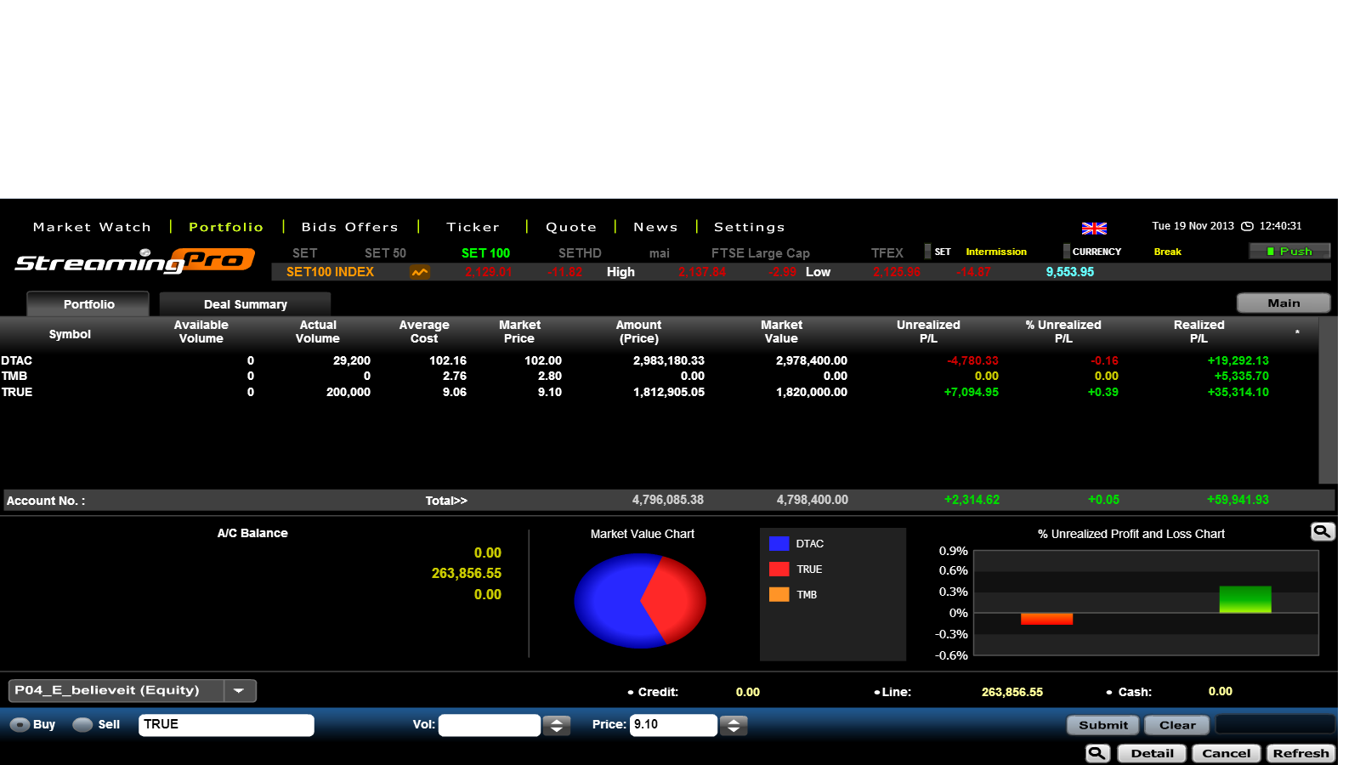Screen dimensions: 1360x765
Task: Switch to the Deal Summary tab
Action: click(x=245, y=303)
